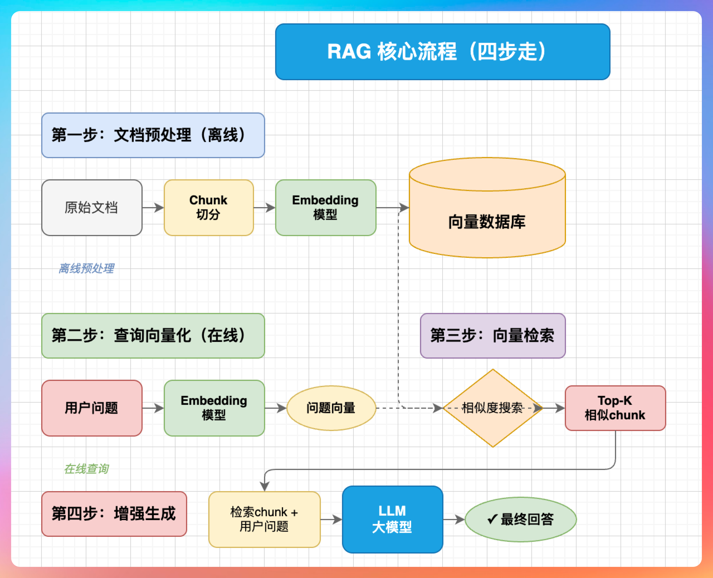Select the 用户问题 red box
The image size is (713, 578).
pyautogui.click(x=92, y=408)
